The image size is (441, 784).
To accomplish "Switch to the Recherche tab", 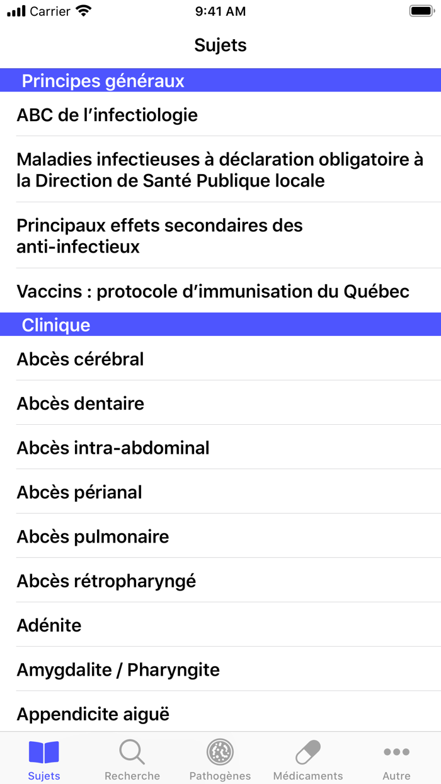I will coord(132,758).
